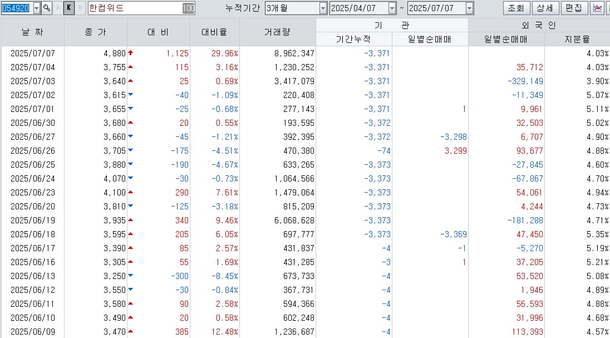Click the 지분율 column header
The image size is (610, 338).
click(577, 39)
